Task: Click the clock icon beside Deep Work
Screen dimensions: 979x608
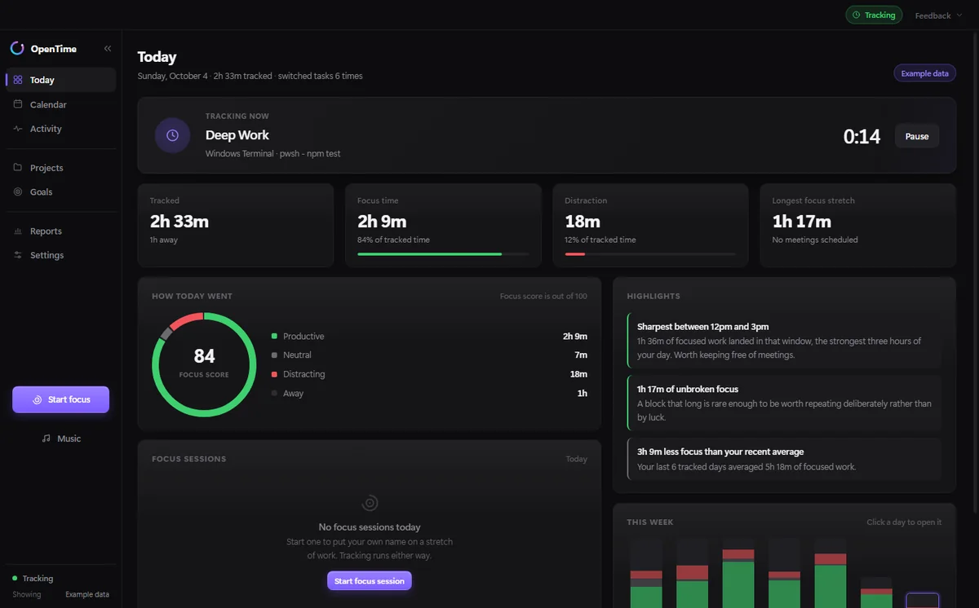Action: 172,135
